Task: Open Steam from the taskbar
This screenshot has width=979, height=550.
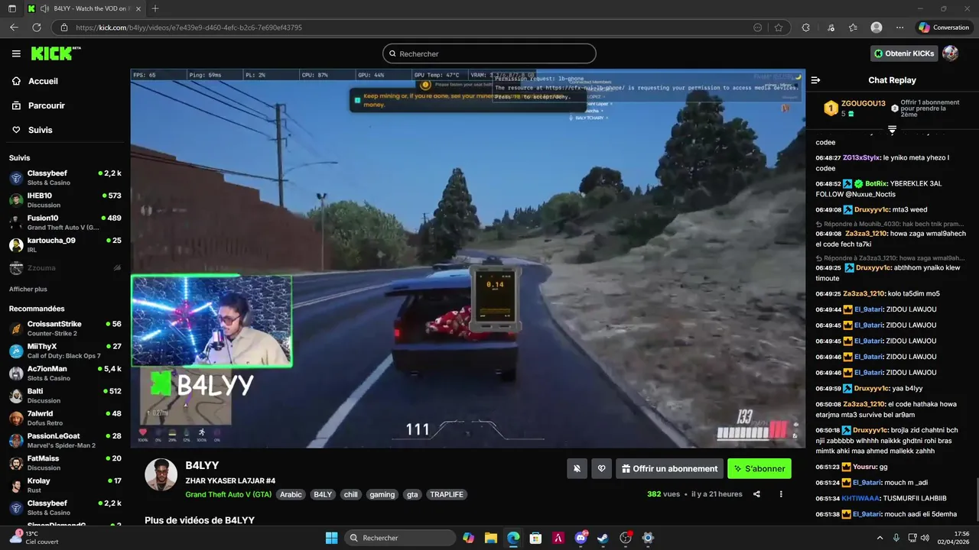Action: point(603,538)
